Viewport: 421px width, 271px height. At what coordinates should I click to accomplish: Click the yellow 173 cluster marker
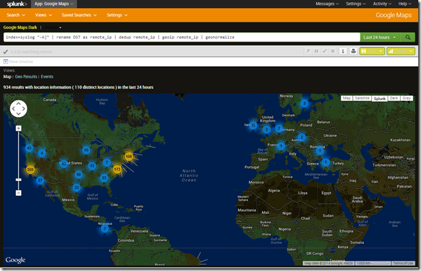117,170
